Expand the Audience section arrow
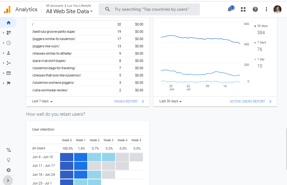287x185 pixels. [3, 53]
